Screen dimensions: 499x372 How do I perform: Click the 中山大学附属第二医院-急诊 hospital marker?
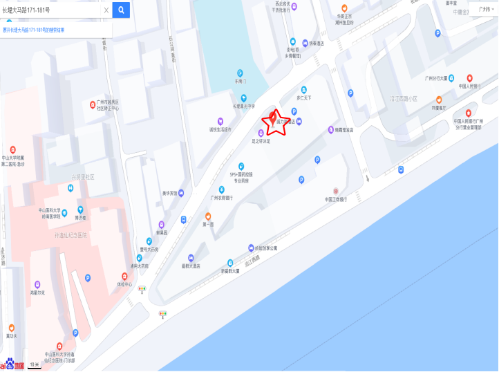[12, 149]
